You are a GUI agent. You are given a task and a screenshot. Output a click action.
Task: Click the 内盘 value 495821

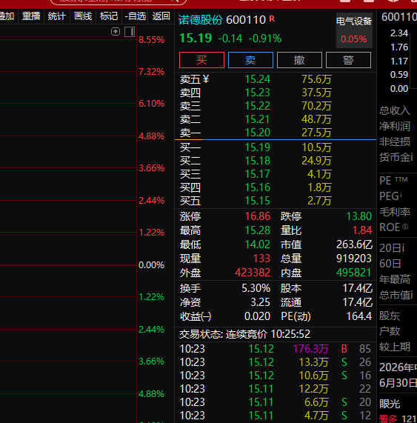click(353, 273)
